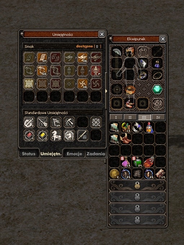The height and width of the screenshot is (245, 184).
Task: Select the white horse riding skill icon
Action: tap(56, 135)
